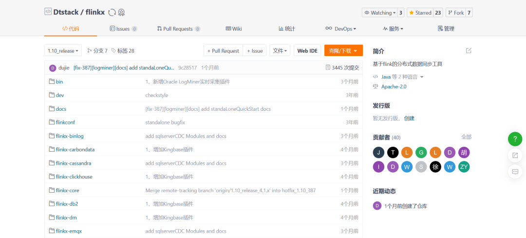Open the 文件 dropdown menu
This screenshot has height=238, width=526.
[280, 51]
